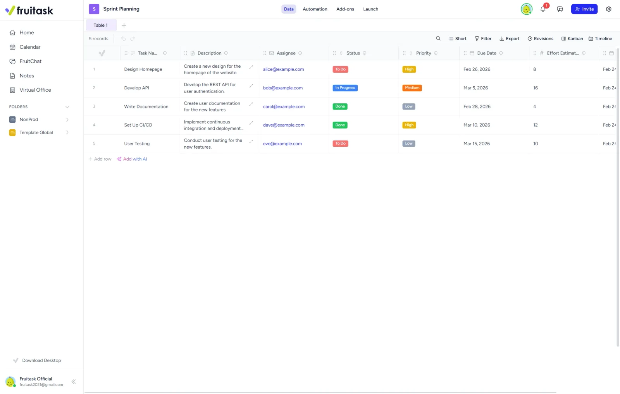Click the search magnifier icon above table
The height and width of the screenshot is (394, 620).
click(438, 38)
